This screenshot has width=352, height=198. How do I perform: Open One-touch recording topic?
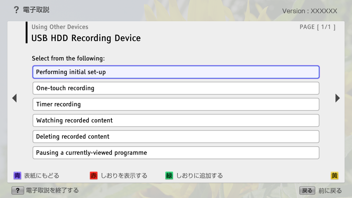pos(176,88)
